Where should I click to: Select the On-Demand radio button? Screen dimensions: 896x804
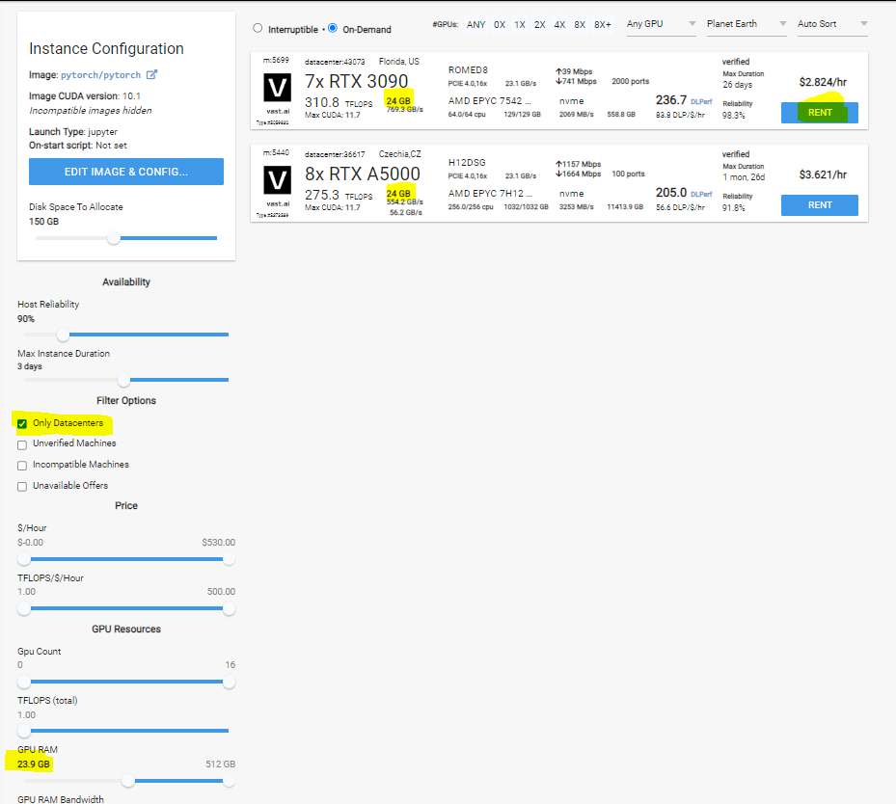333,28
